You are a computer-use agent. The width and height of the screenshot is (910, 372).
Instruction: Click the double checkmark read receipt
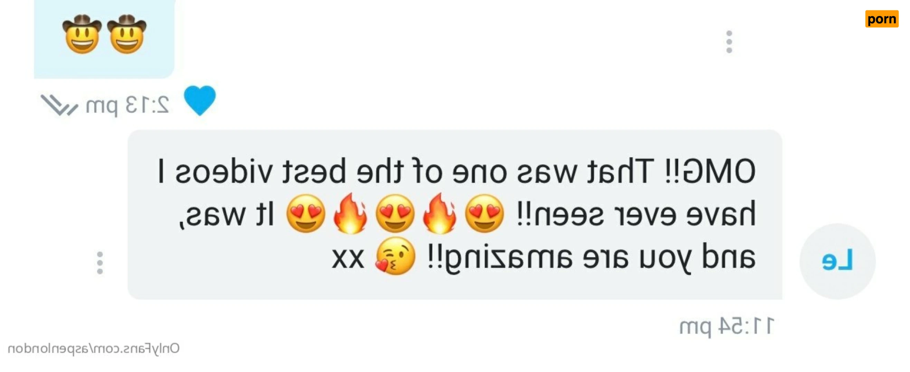click(59, 105)
